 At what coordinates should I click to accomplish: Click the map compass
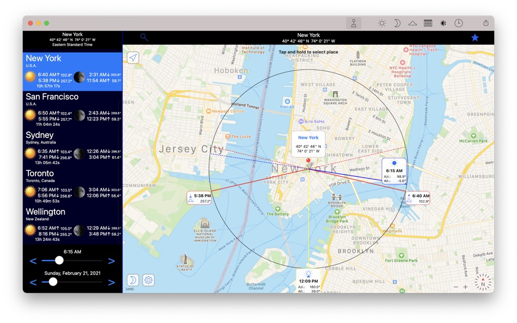[483, 282]
